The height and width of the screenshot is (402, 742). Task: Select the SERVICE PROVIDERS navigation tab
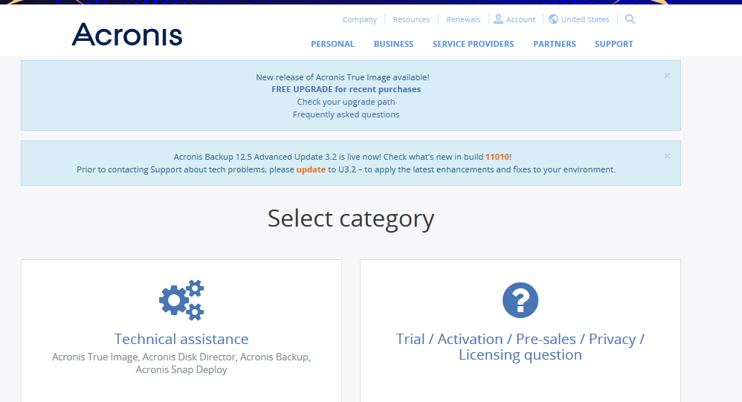pyautogui.click(x=473, y=44)
